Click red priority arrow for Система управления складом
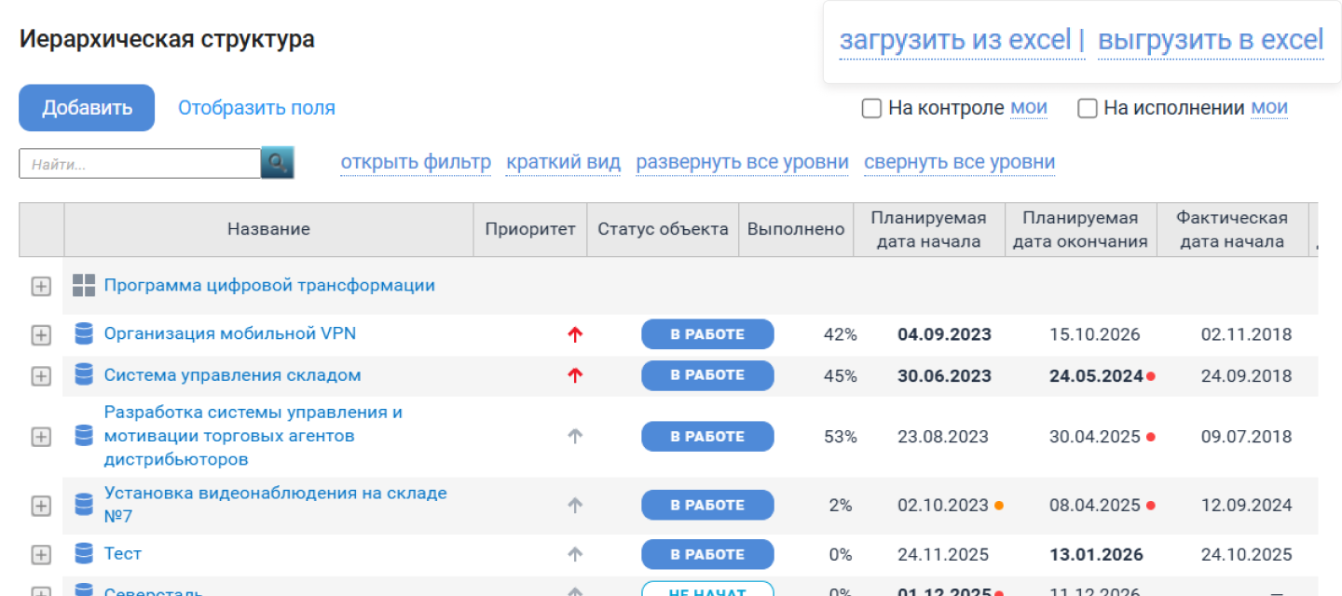 pos(575,375)
